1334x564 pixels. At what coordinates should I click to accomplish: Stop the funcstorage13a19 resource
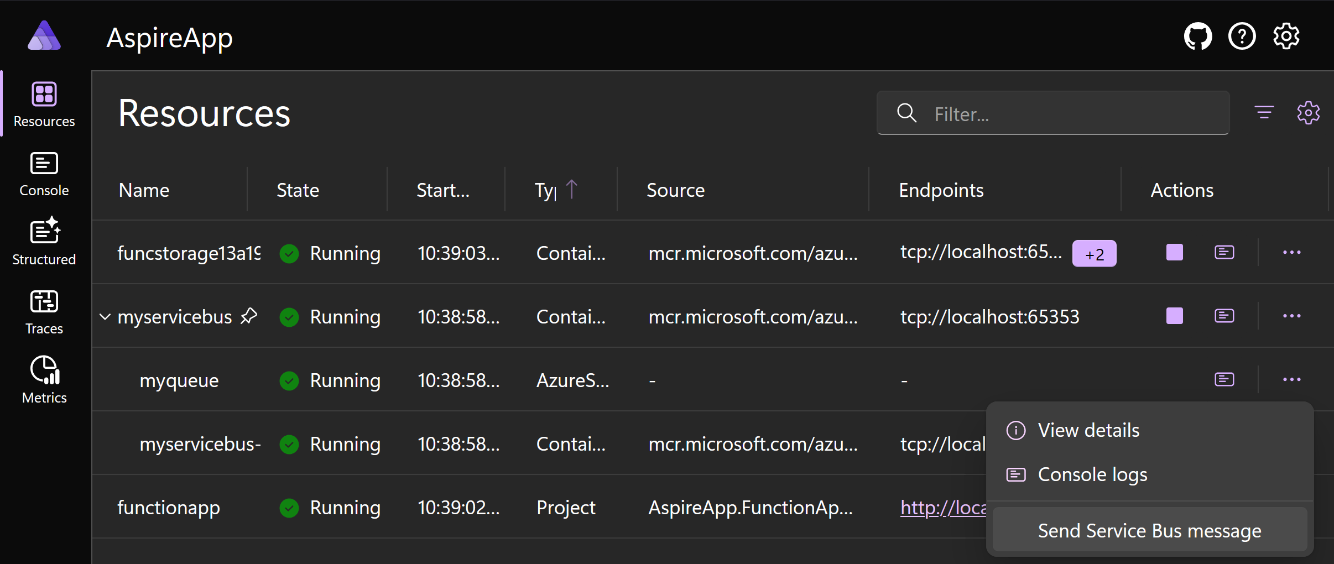1174,253
